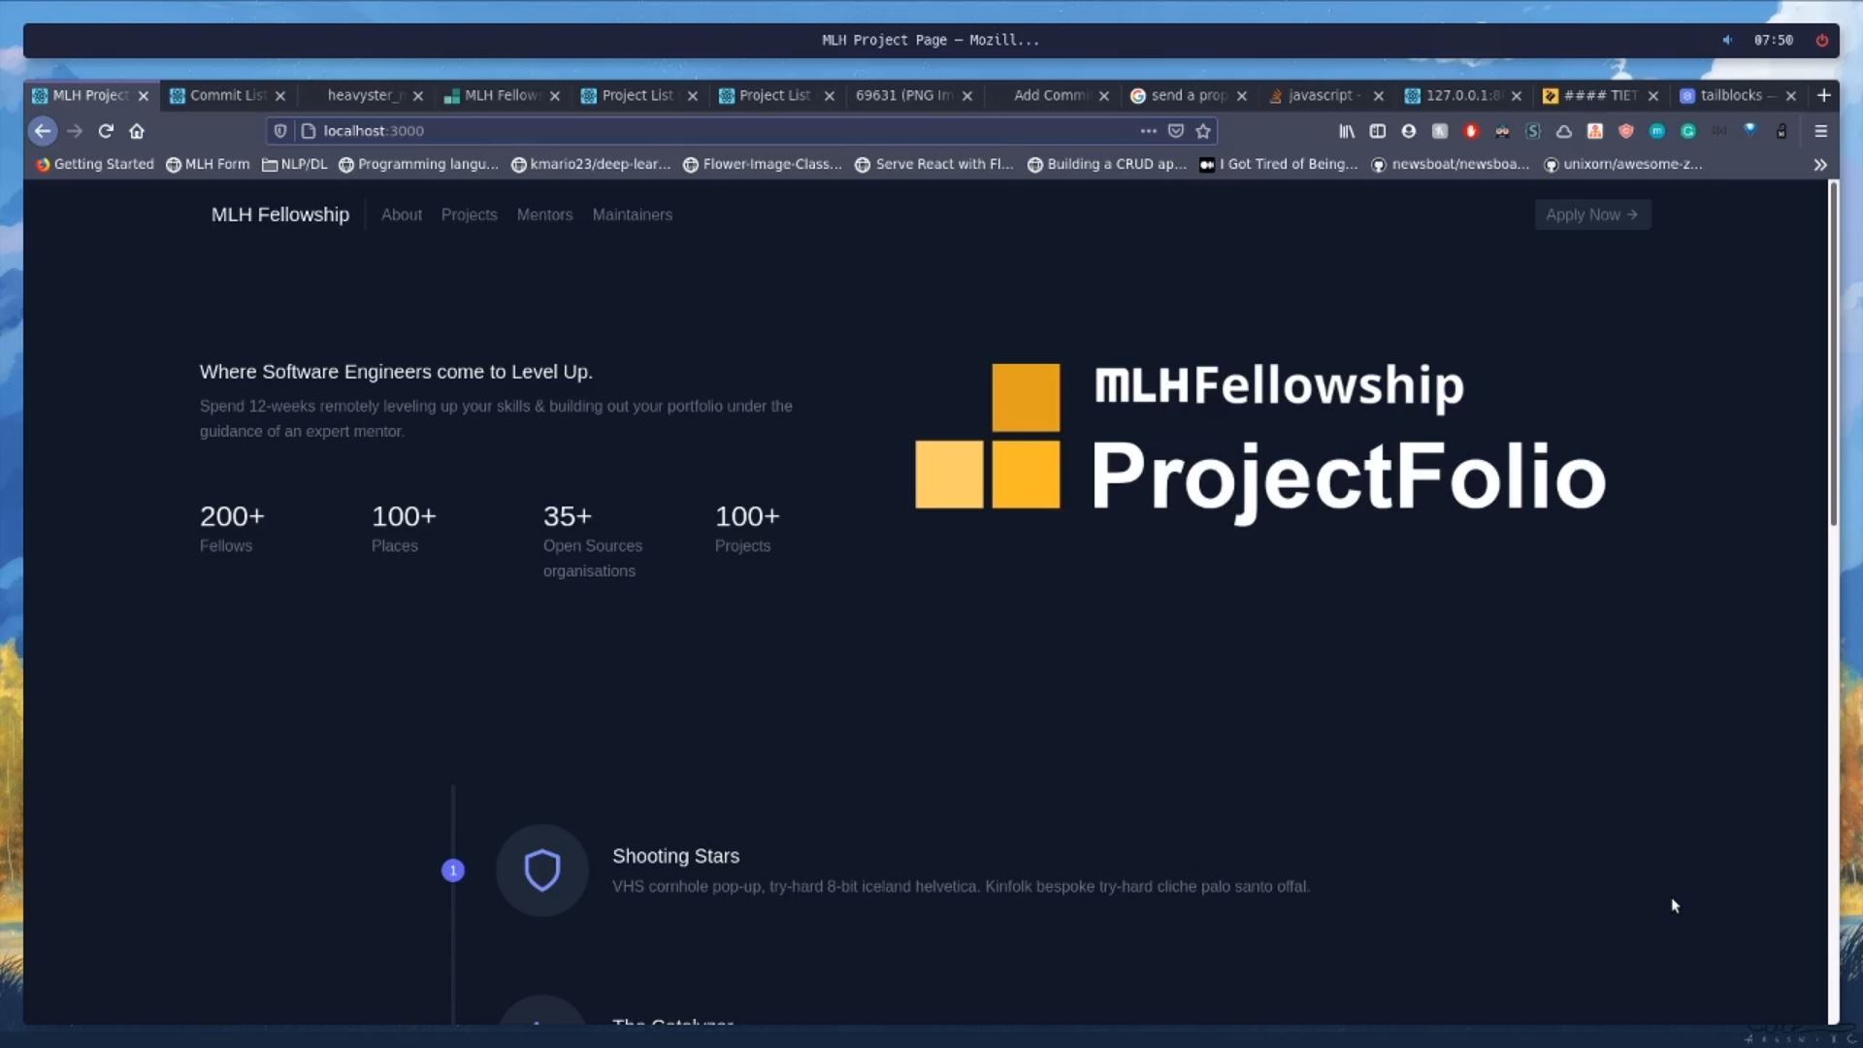Open Firefox Library icon in toolbar

pos(1347,131)
